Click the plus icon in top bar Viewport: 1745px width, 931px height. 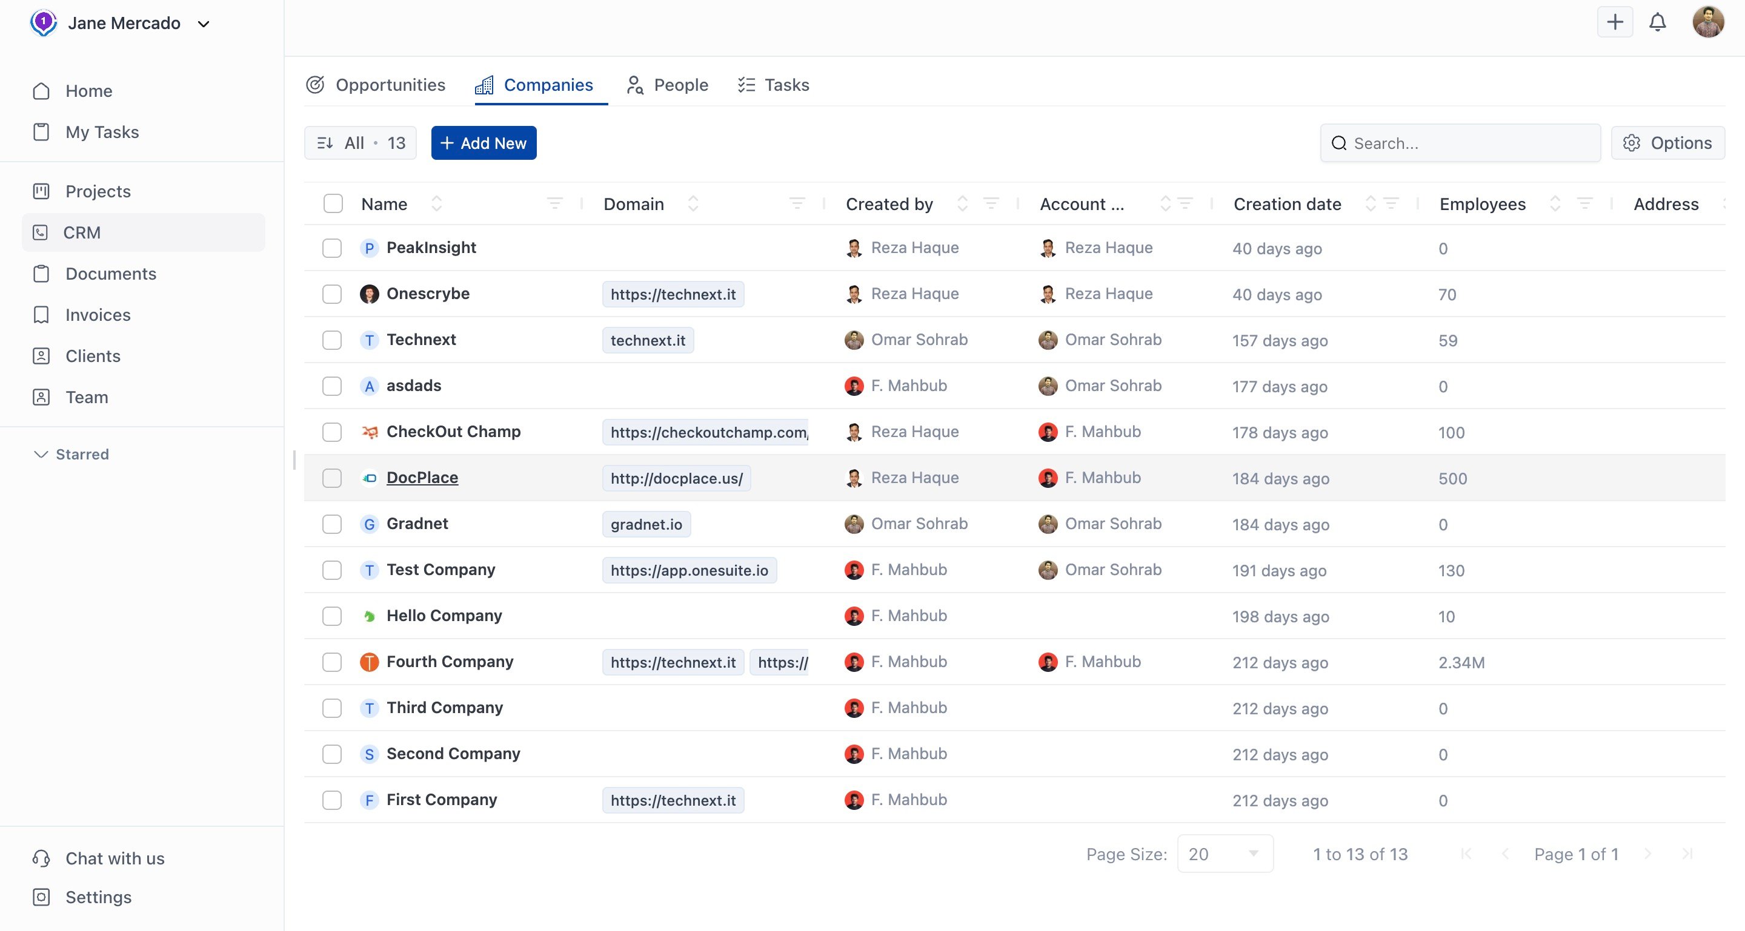coord(1615,23)
